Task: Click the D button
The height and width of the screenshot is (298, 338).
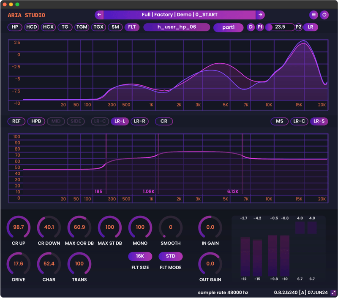Action: [x=251, y=27]
